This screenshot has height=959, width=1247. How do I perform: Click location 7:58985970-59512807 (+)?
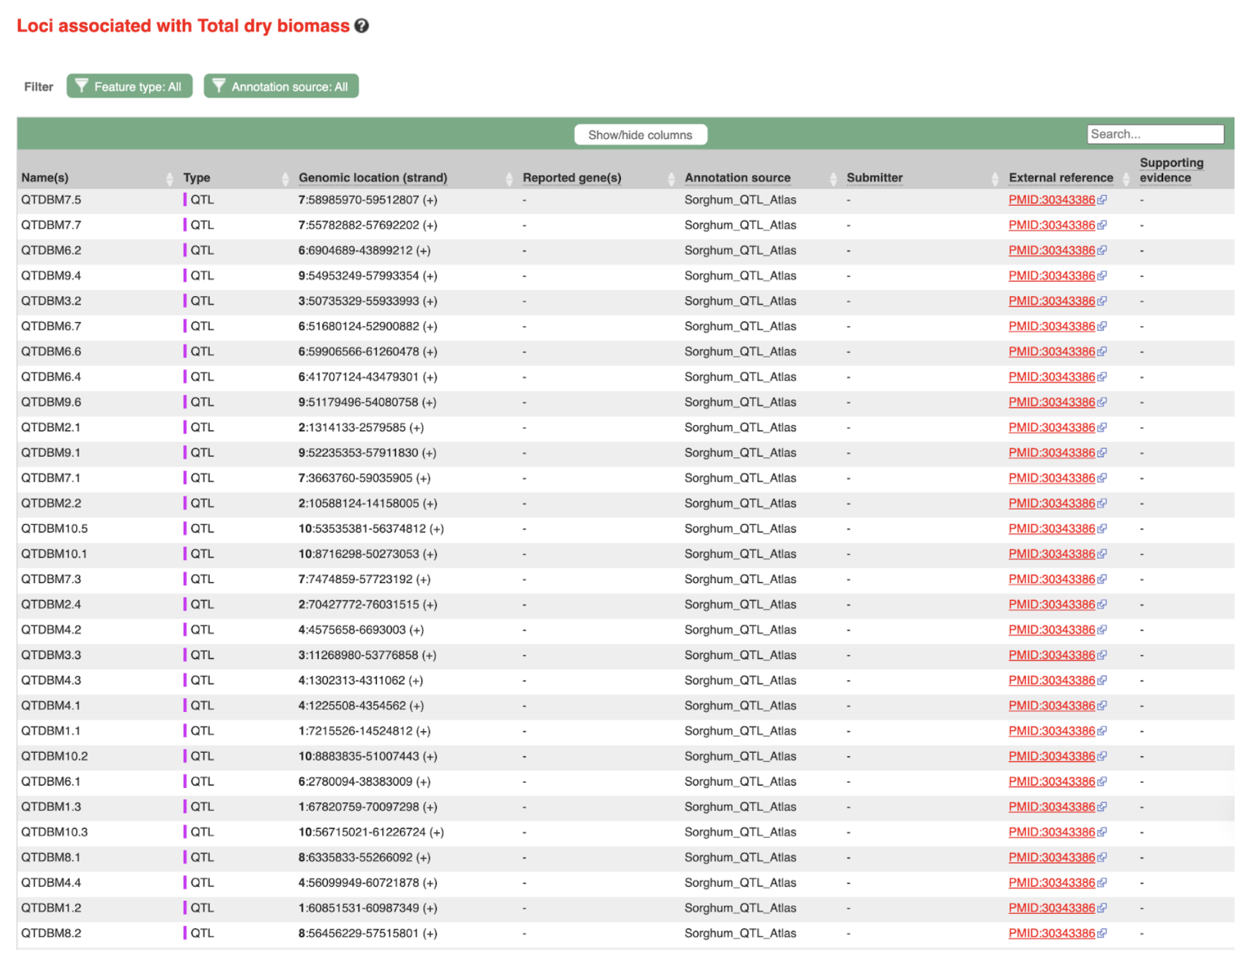click(x=368, y=200)
